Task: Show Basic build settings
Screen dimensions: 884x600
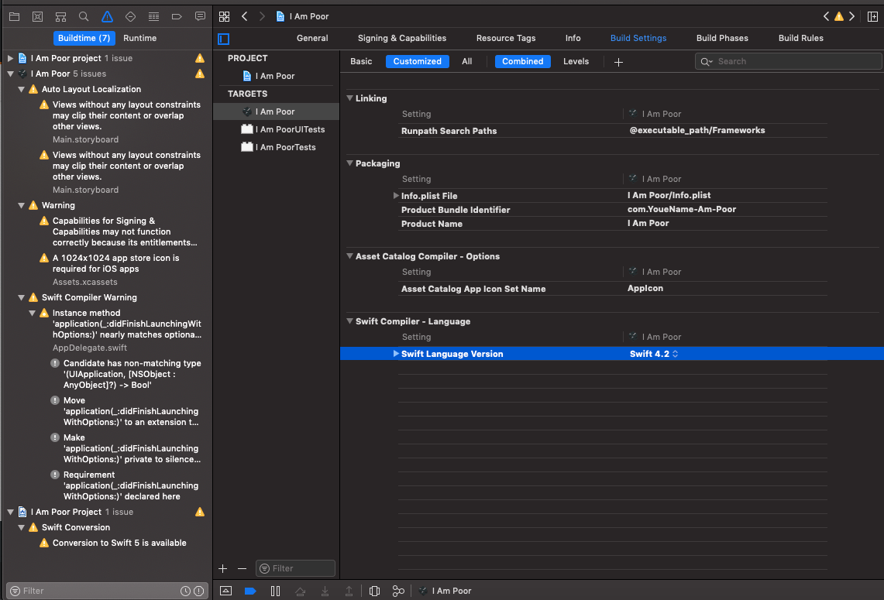Action: pos(361,61)
